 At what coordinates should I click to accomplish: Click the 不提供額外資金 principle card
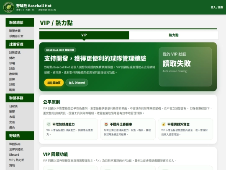pyautogui.click(x=185, y=129)
